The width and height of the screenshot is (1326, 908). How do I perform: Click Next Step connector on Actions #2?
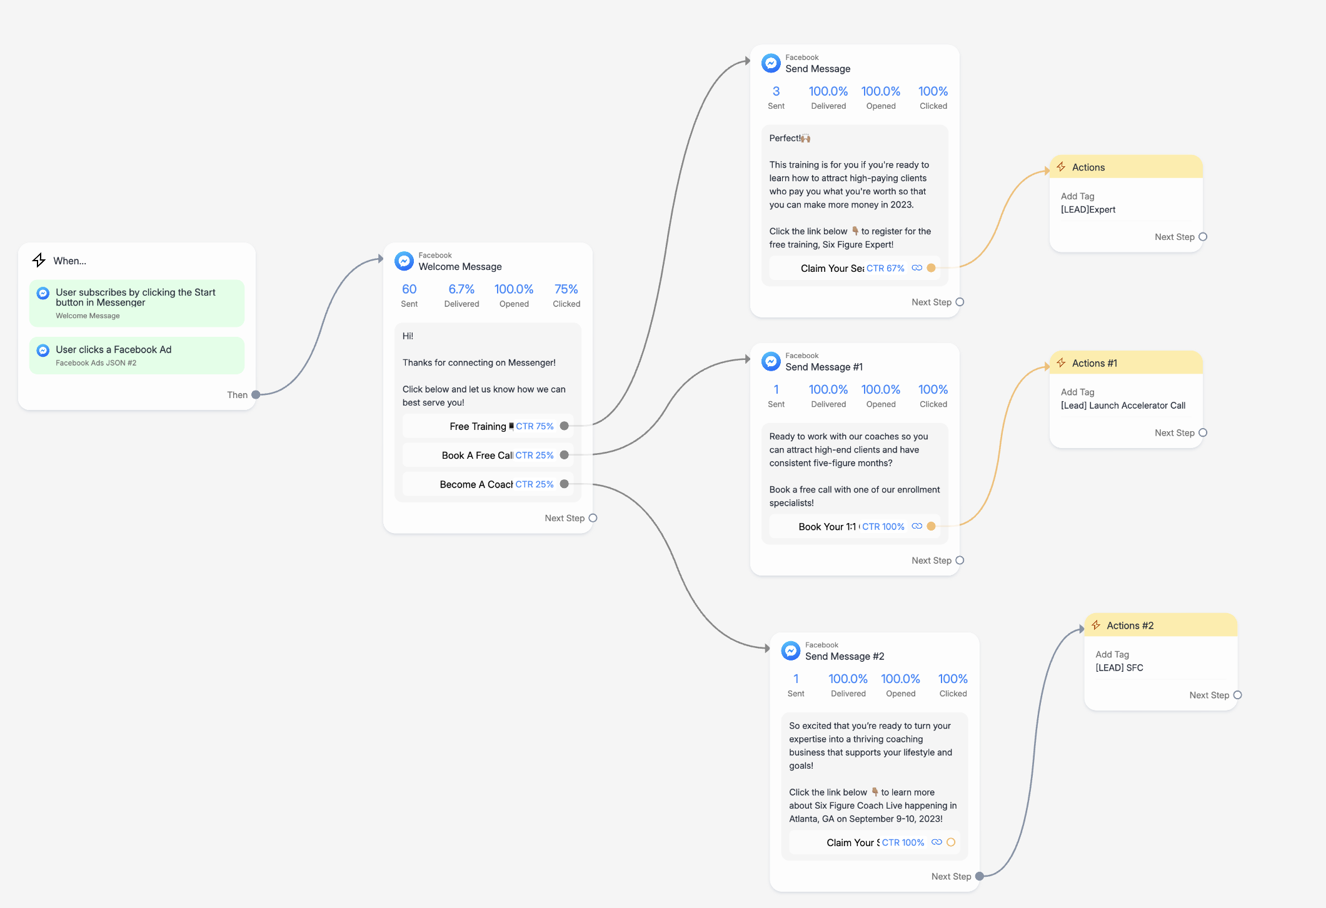click(x=1237, y=696)
